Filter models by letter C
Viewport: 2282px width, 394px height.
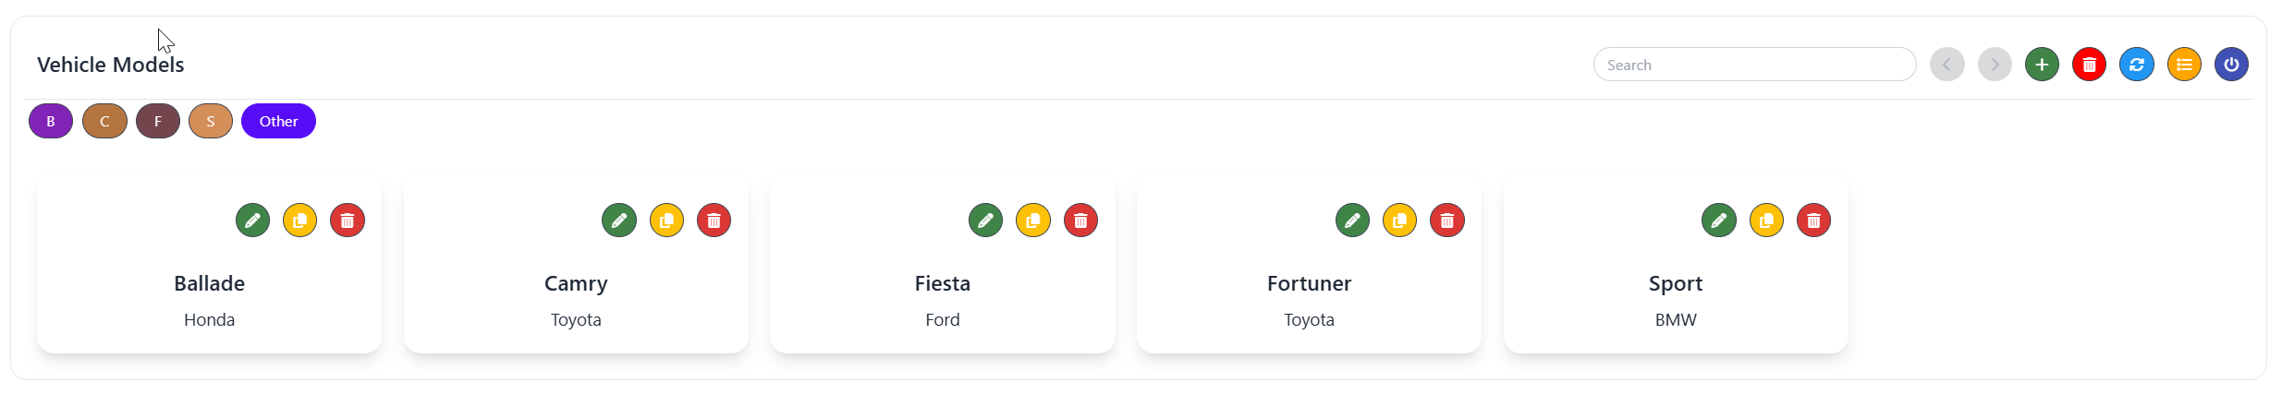104,121
